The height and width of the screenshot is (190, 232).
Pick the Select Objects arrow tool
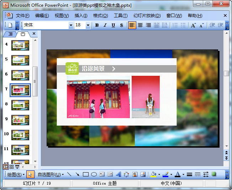tap(30, 174)
